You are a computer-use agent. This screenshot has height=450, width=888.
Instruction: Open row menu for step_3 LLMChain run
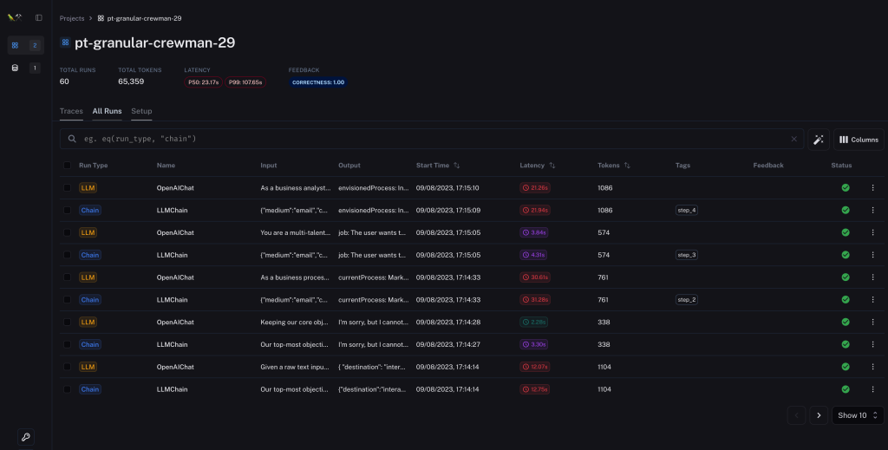point(872,255)
